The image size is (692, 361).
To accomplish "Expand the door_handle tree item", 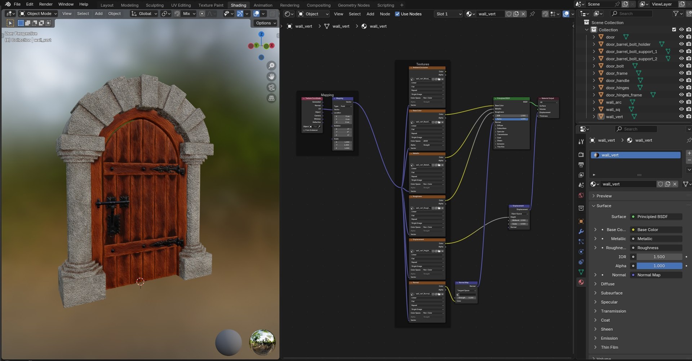I will click(x=594, y=80).
